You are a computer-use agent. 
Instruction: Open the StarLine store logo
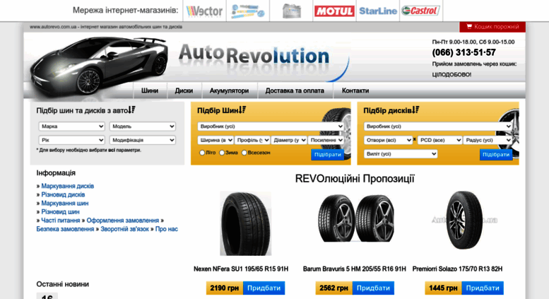click(x=378, y=11)
